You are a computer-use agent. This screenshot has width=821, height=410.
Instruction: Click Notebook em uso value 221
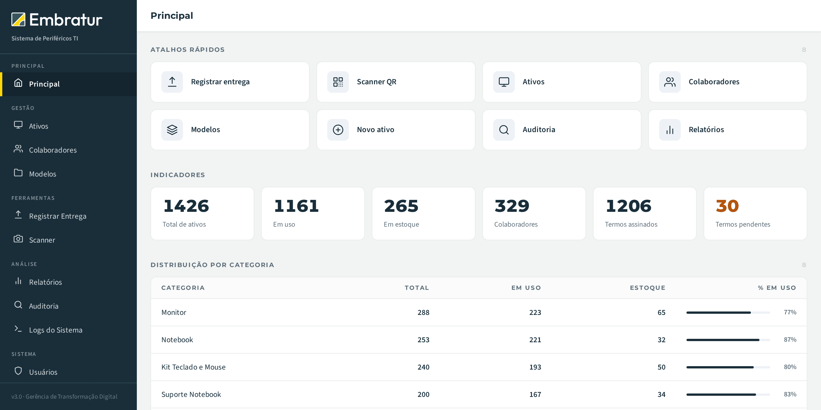[x=535, y=340]
